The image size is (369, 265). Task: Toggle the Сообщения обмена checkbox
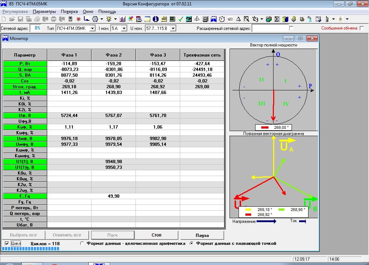click(361, 28)
